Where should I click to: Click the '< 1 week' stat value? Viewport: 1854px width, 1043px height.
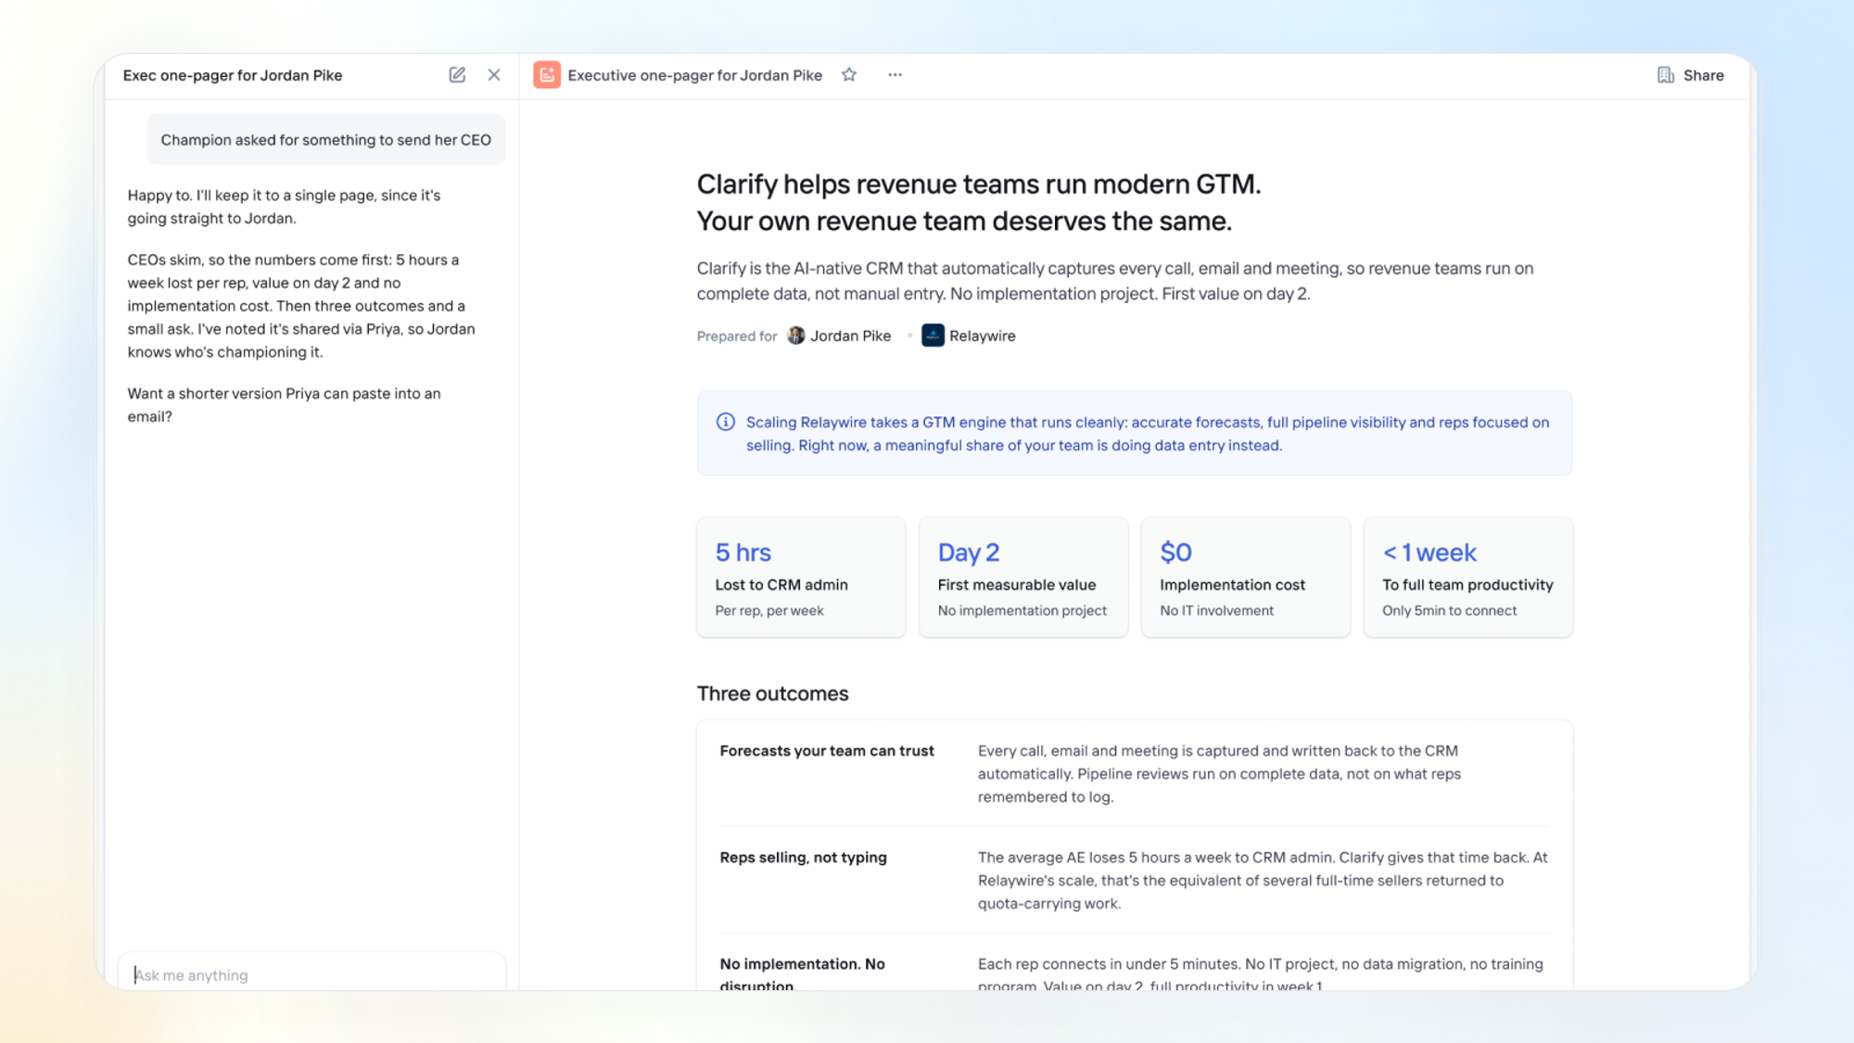[1429, 553]
